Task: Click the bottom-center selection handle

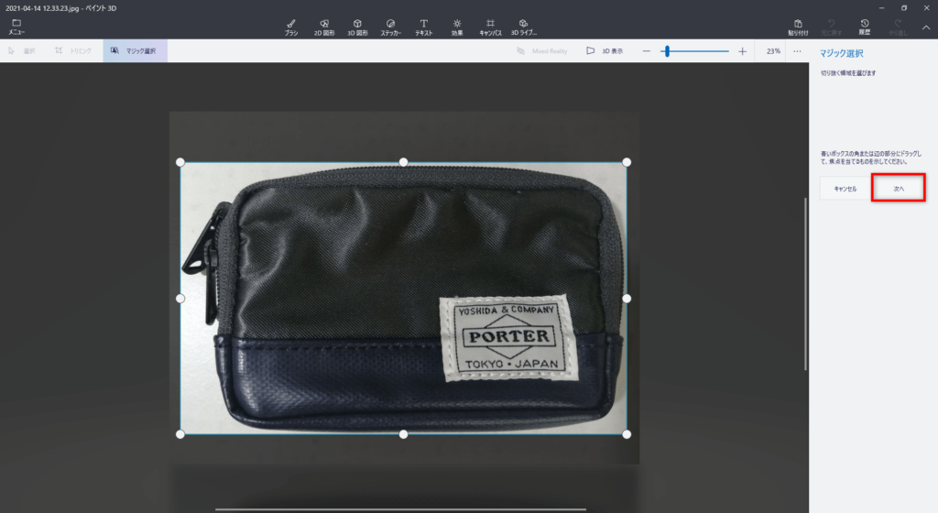Action: (403, 434)
